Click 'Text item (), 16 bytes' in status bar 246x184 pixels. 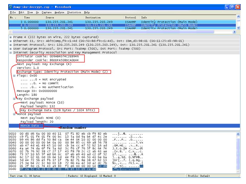(x=25, y=176)
